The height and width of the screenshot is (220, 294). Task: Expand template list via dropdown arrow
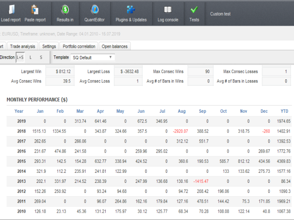(110, 57)
